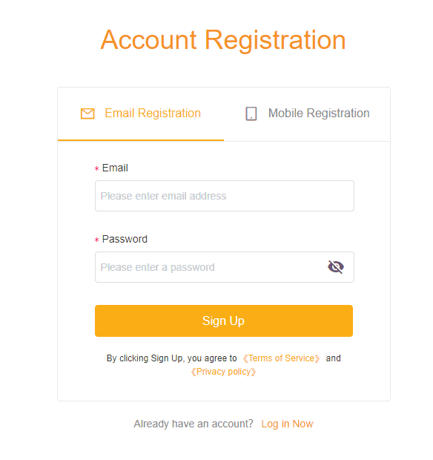Click the orange underline beneath Email Registration

coord(141,140)
